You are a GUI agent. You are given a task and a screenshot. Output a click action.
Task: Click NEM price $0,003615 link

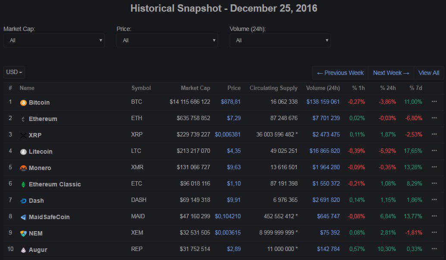pyautogui.click(x=228, y=233)
